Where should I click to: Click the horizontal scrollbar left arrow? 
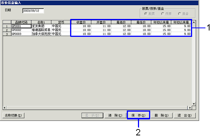point(4,108)
